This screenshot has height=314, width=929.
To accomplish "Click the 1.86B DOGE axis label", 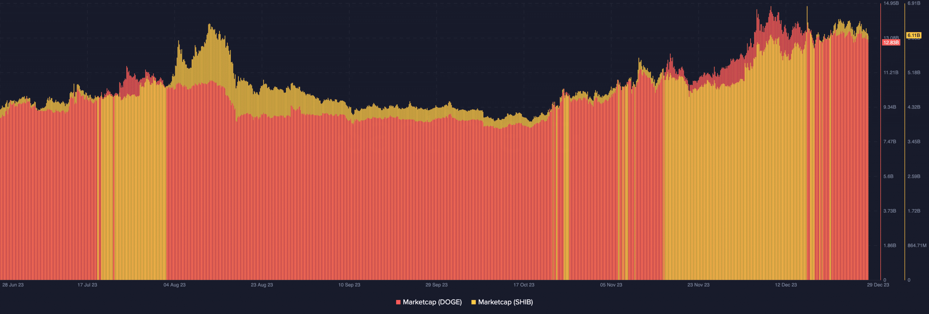I will tap(890, 245).
